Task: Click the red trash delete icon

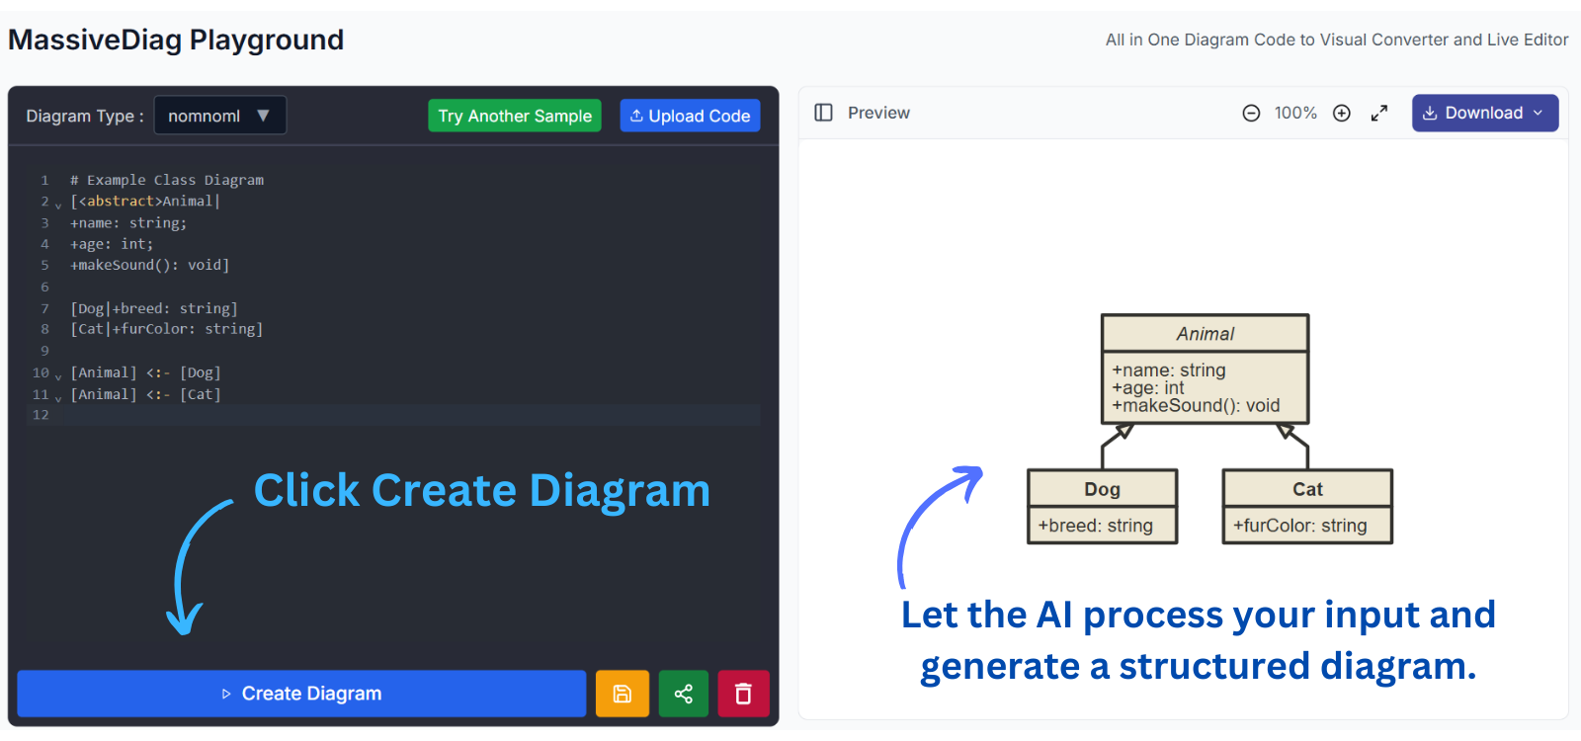Action: pyautogui.click(x=744, y=694)
